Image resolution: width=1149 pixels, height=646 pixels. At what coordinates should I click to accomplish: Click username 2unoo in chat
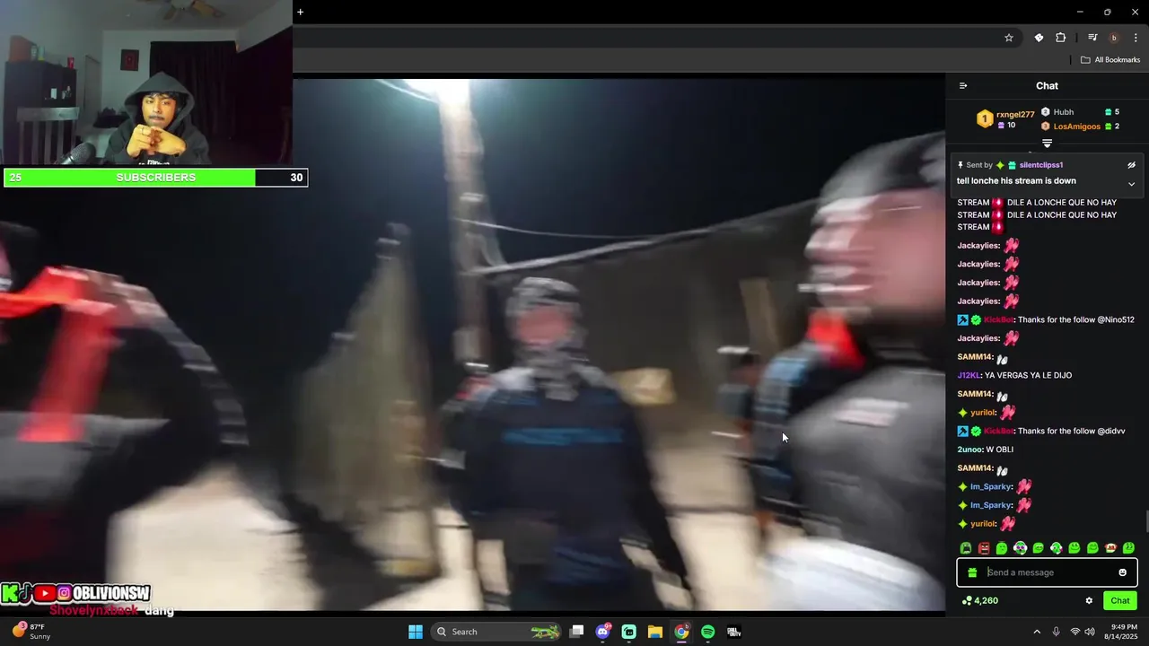pyautogui.click(x=970, y=450)
